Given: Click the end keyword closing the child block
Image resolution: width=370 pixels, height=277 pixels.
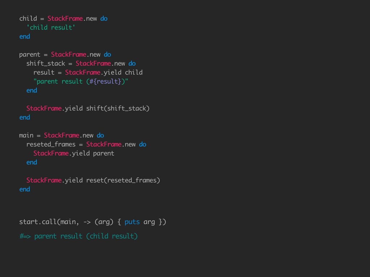Looking at the screenshot, I should [x=25, y=36].
